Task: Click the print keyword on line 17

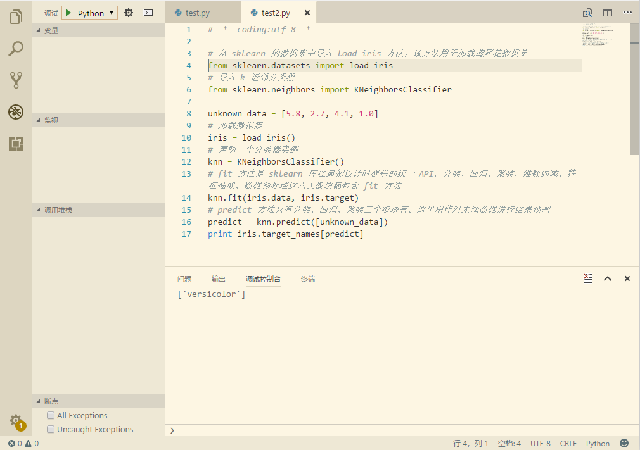Action: pos(220,234)
